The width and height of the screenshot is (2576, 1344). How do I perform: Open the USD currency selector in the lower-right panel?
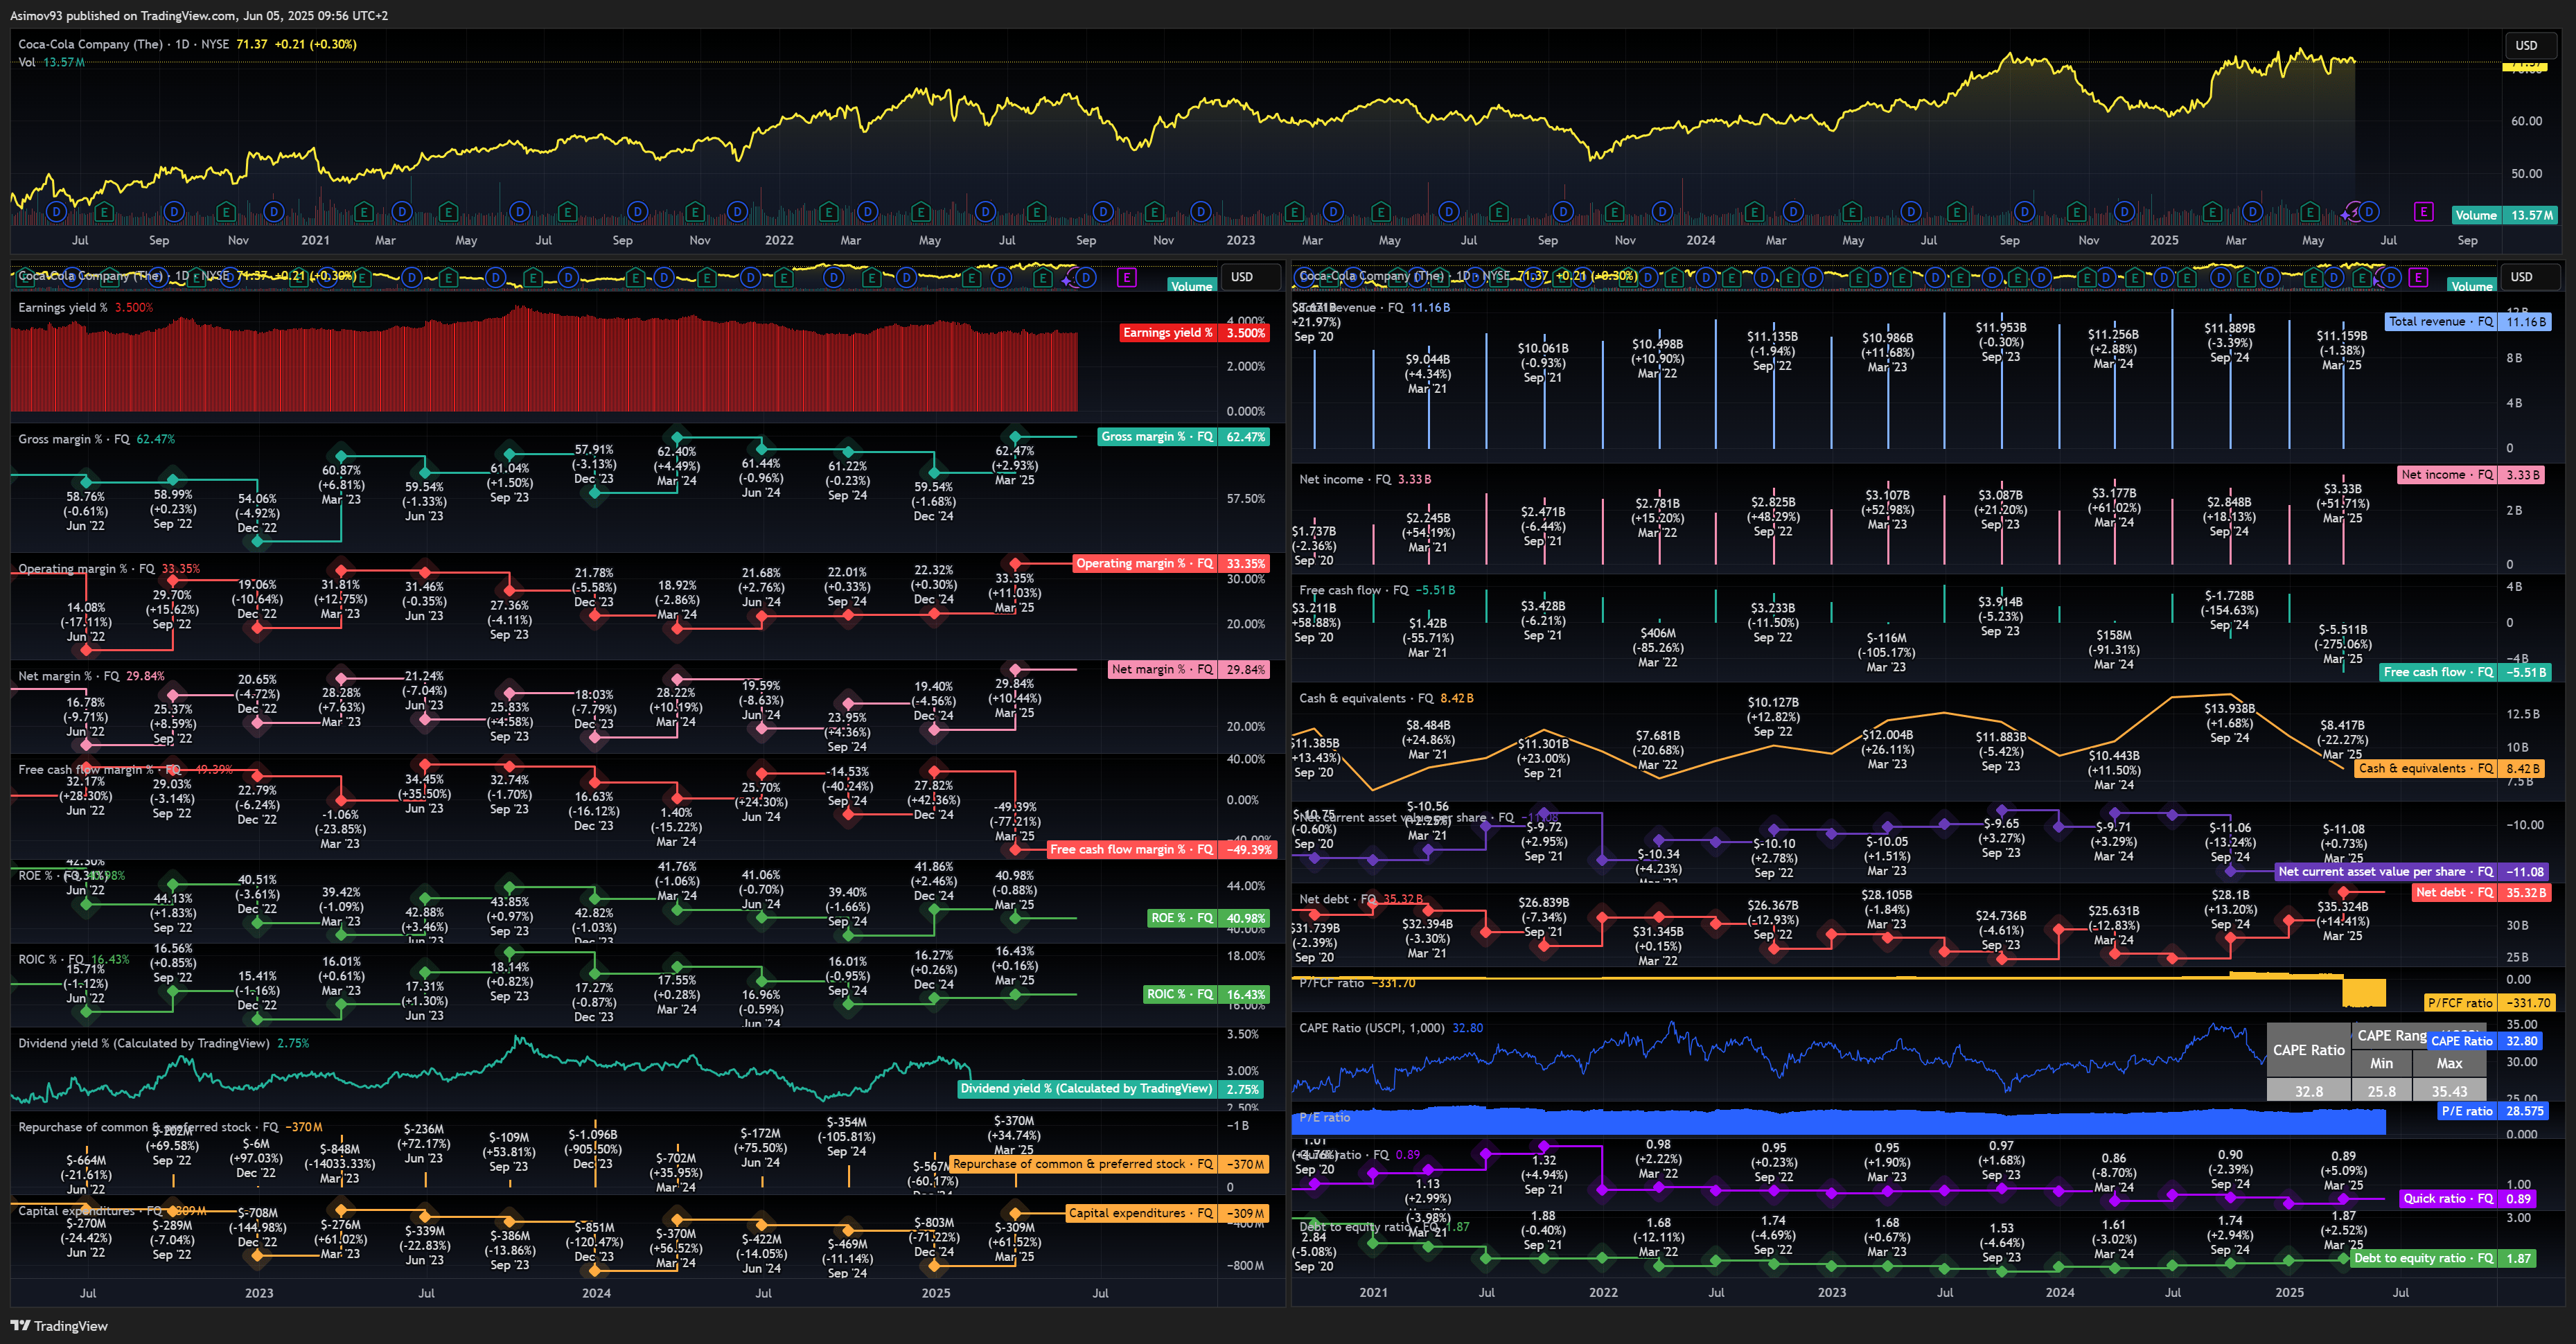click(2522, 277)
